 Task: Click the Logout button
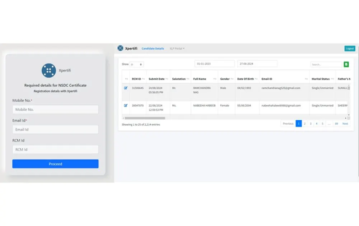350,49
